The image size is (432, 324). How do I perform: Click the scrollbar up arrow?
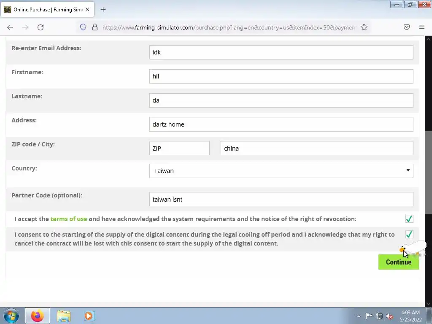click(x=429, y=39)
